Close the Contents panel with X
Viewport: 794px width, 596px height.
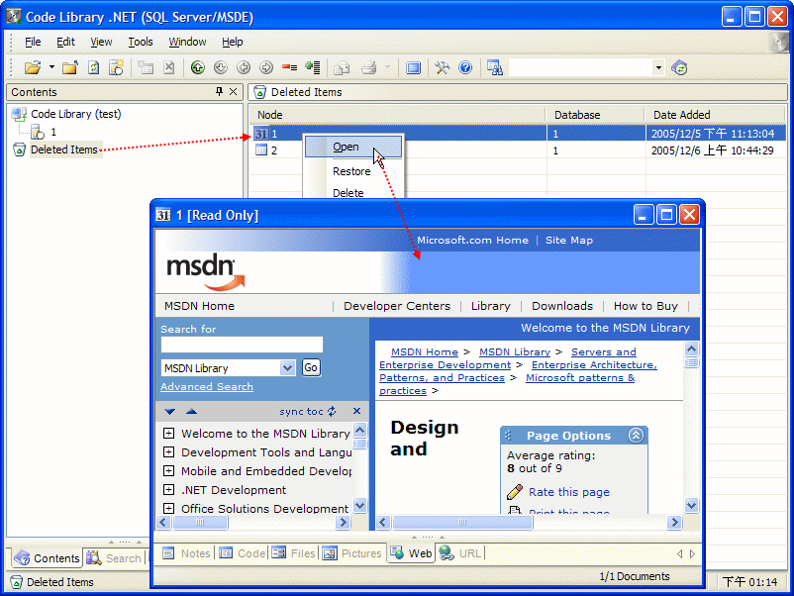[x=233, y=92]
